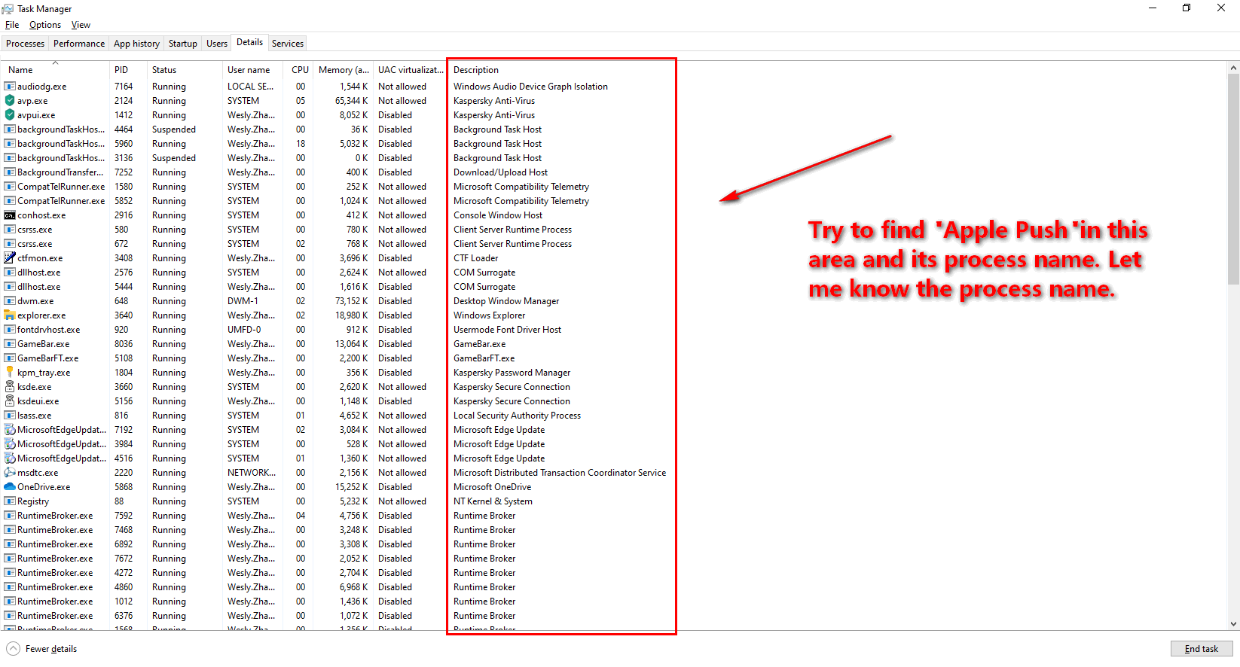Image resolution: width=1240 pixels, height=667 pixels.
Task: Click the End task button
Action: 1202,649
